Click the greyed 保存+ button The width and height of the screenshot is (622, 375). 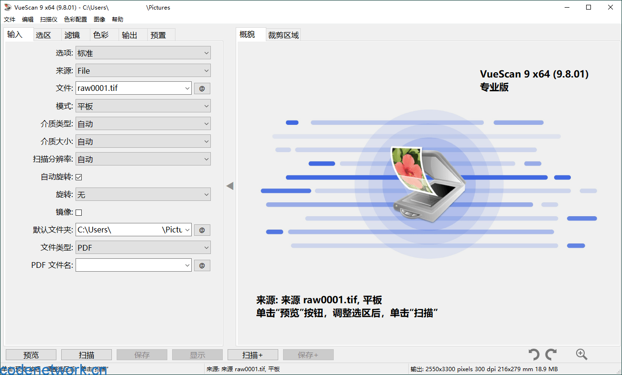click(x=308, y=355)
